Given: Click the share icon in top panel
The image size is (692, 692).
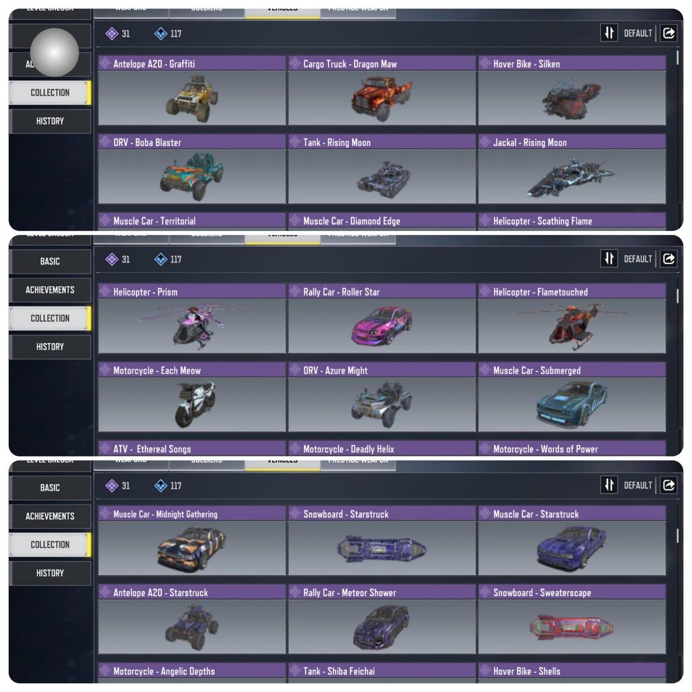Looking at the screenshot, I should point(668,33).
